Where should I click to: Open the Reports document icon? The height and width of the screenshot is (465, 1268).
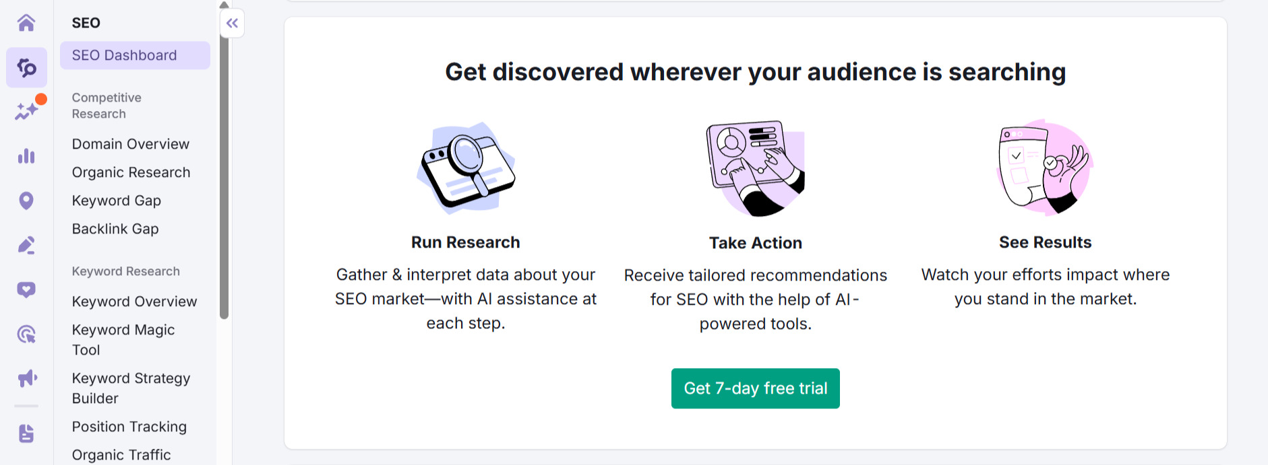click(x=26, y=434)
